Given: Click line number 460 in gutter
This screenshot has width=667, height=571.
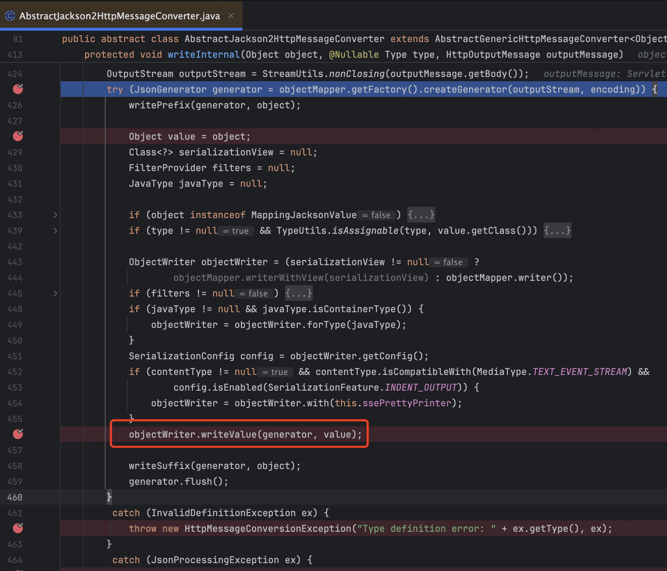Looking at the screenshot, I should tap(15, 497).
